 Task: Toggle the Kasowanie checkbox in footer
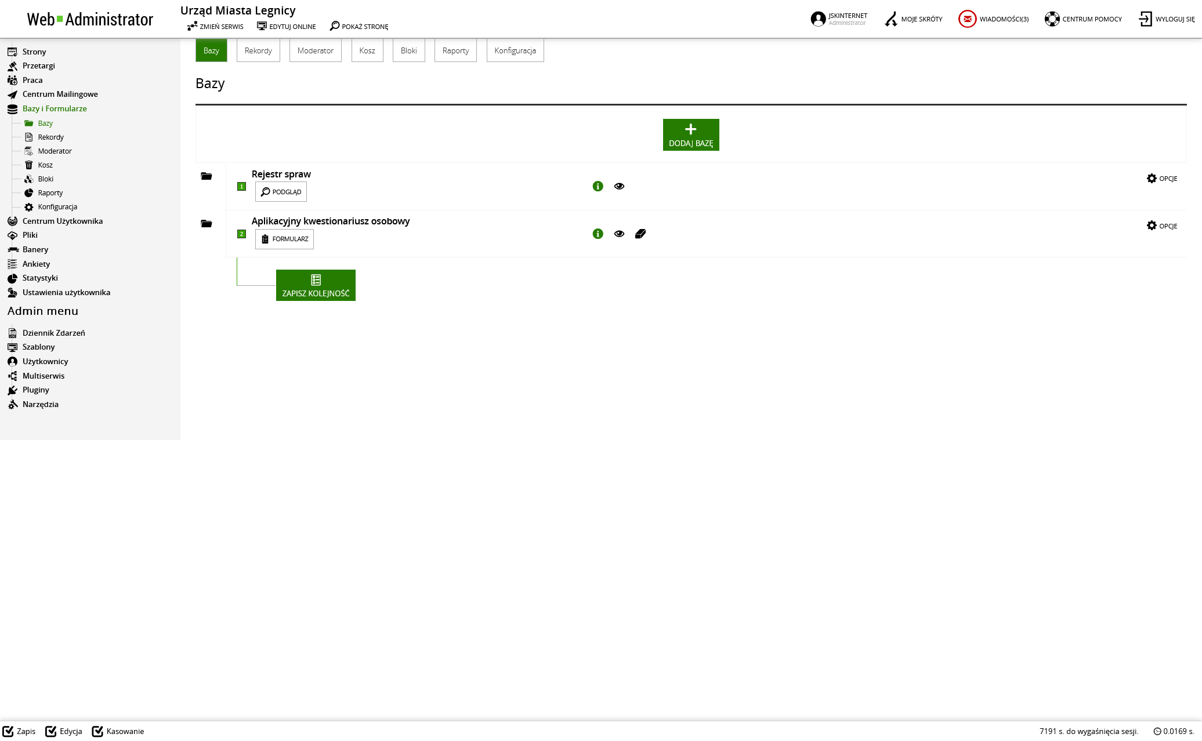(x=97, y=731)
